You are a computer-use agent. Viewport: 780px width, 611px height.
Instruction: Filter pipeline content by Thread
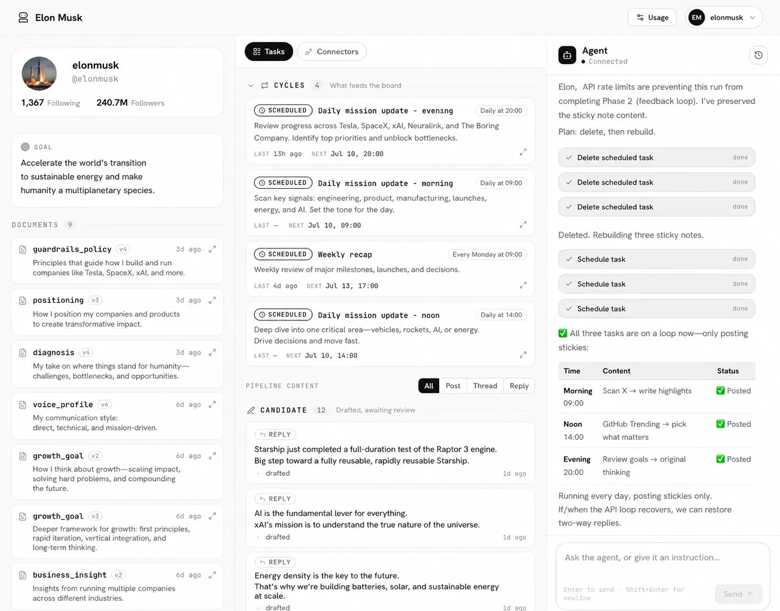click(485, 386)
